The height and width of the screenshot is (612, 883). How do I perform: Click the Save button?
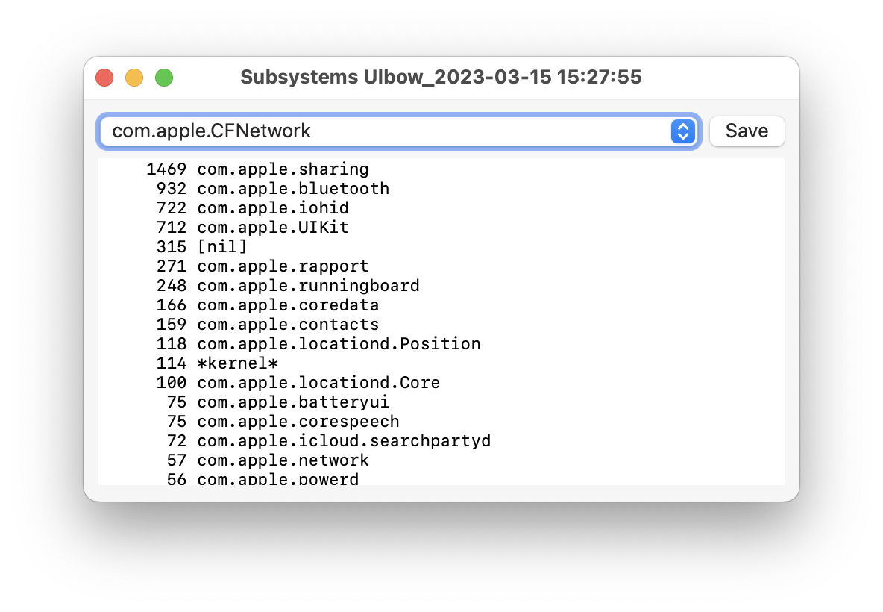pos(747,131)
